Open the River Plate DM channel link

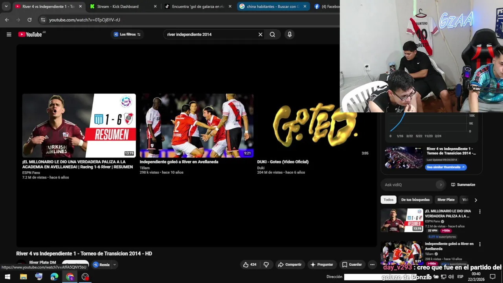click(42, 262)
